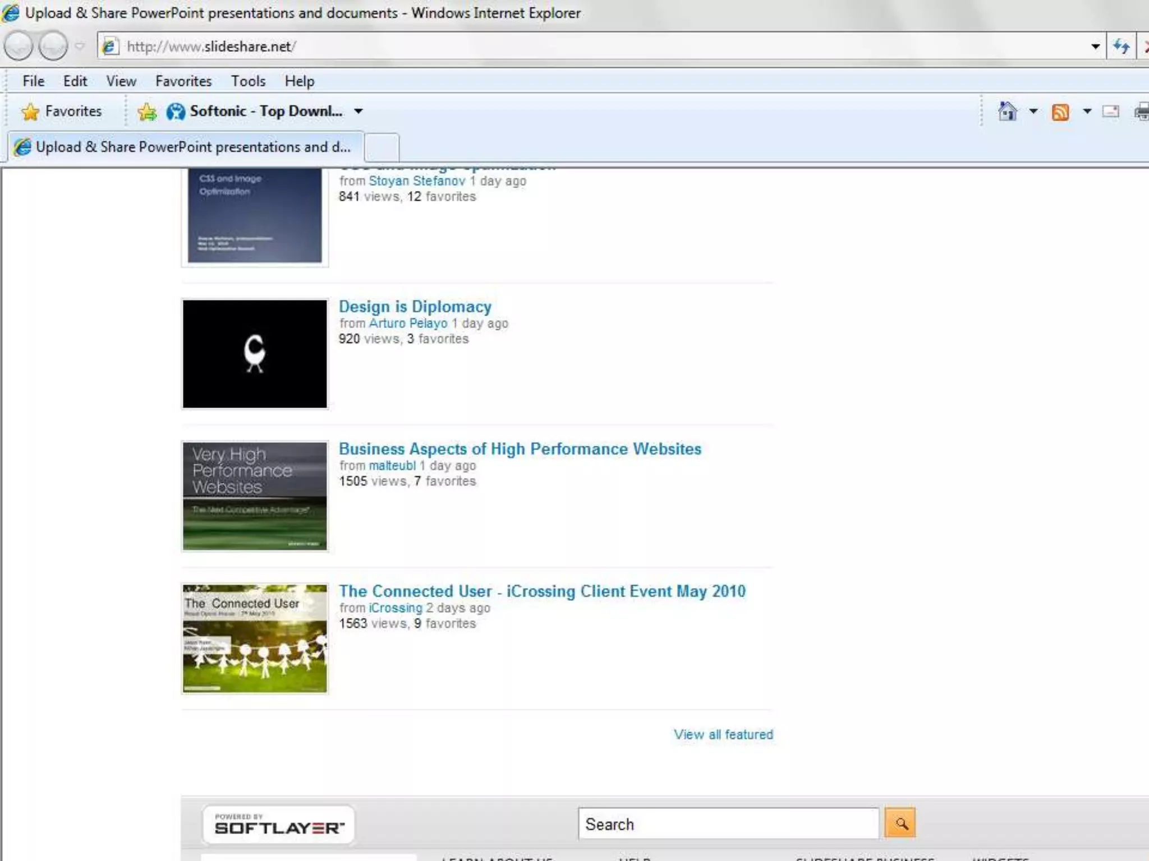This screenshot has width=1149, height=861.
Task: Open Stoyan Stefanov's profile link
Action: coord(417,181)
